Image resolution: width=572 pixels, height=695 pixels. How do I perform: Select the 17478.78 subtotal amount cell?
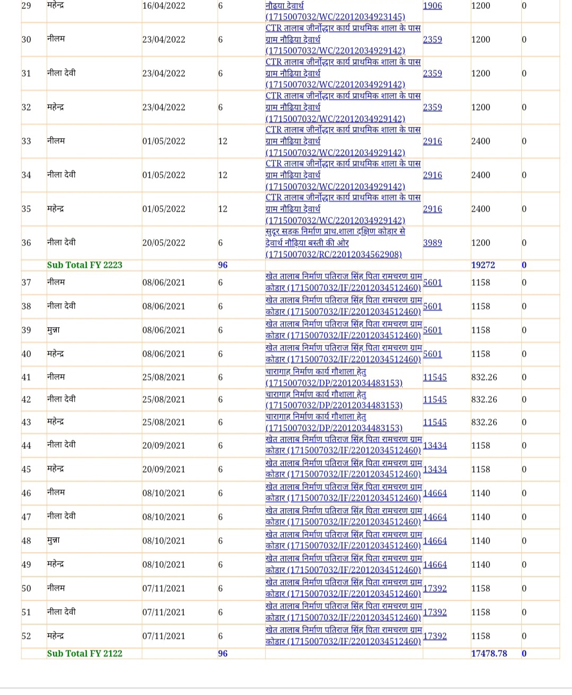click(x=489, y=654)
